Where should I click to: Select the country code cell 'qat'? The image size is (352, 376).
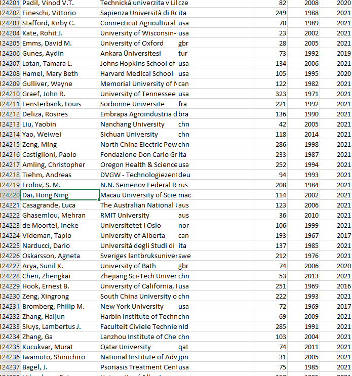click(216, 347)
